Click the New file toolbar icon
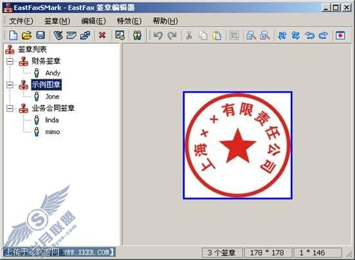The width and height of the screenshot is (355, 260). tap(14, 35)
